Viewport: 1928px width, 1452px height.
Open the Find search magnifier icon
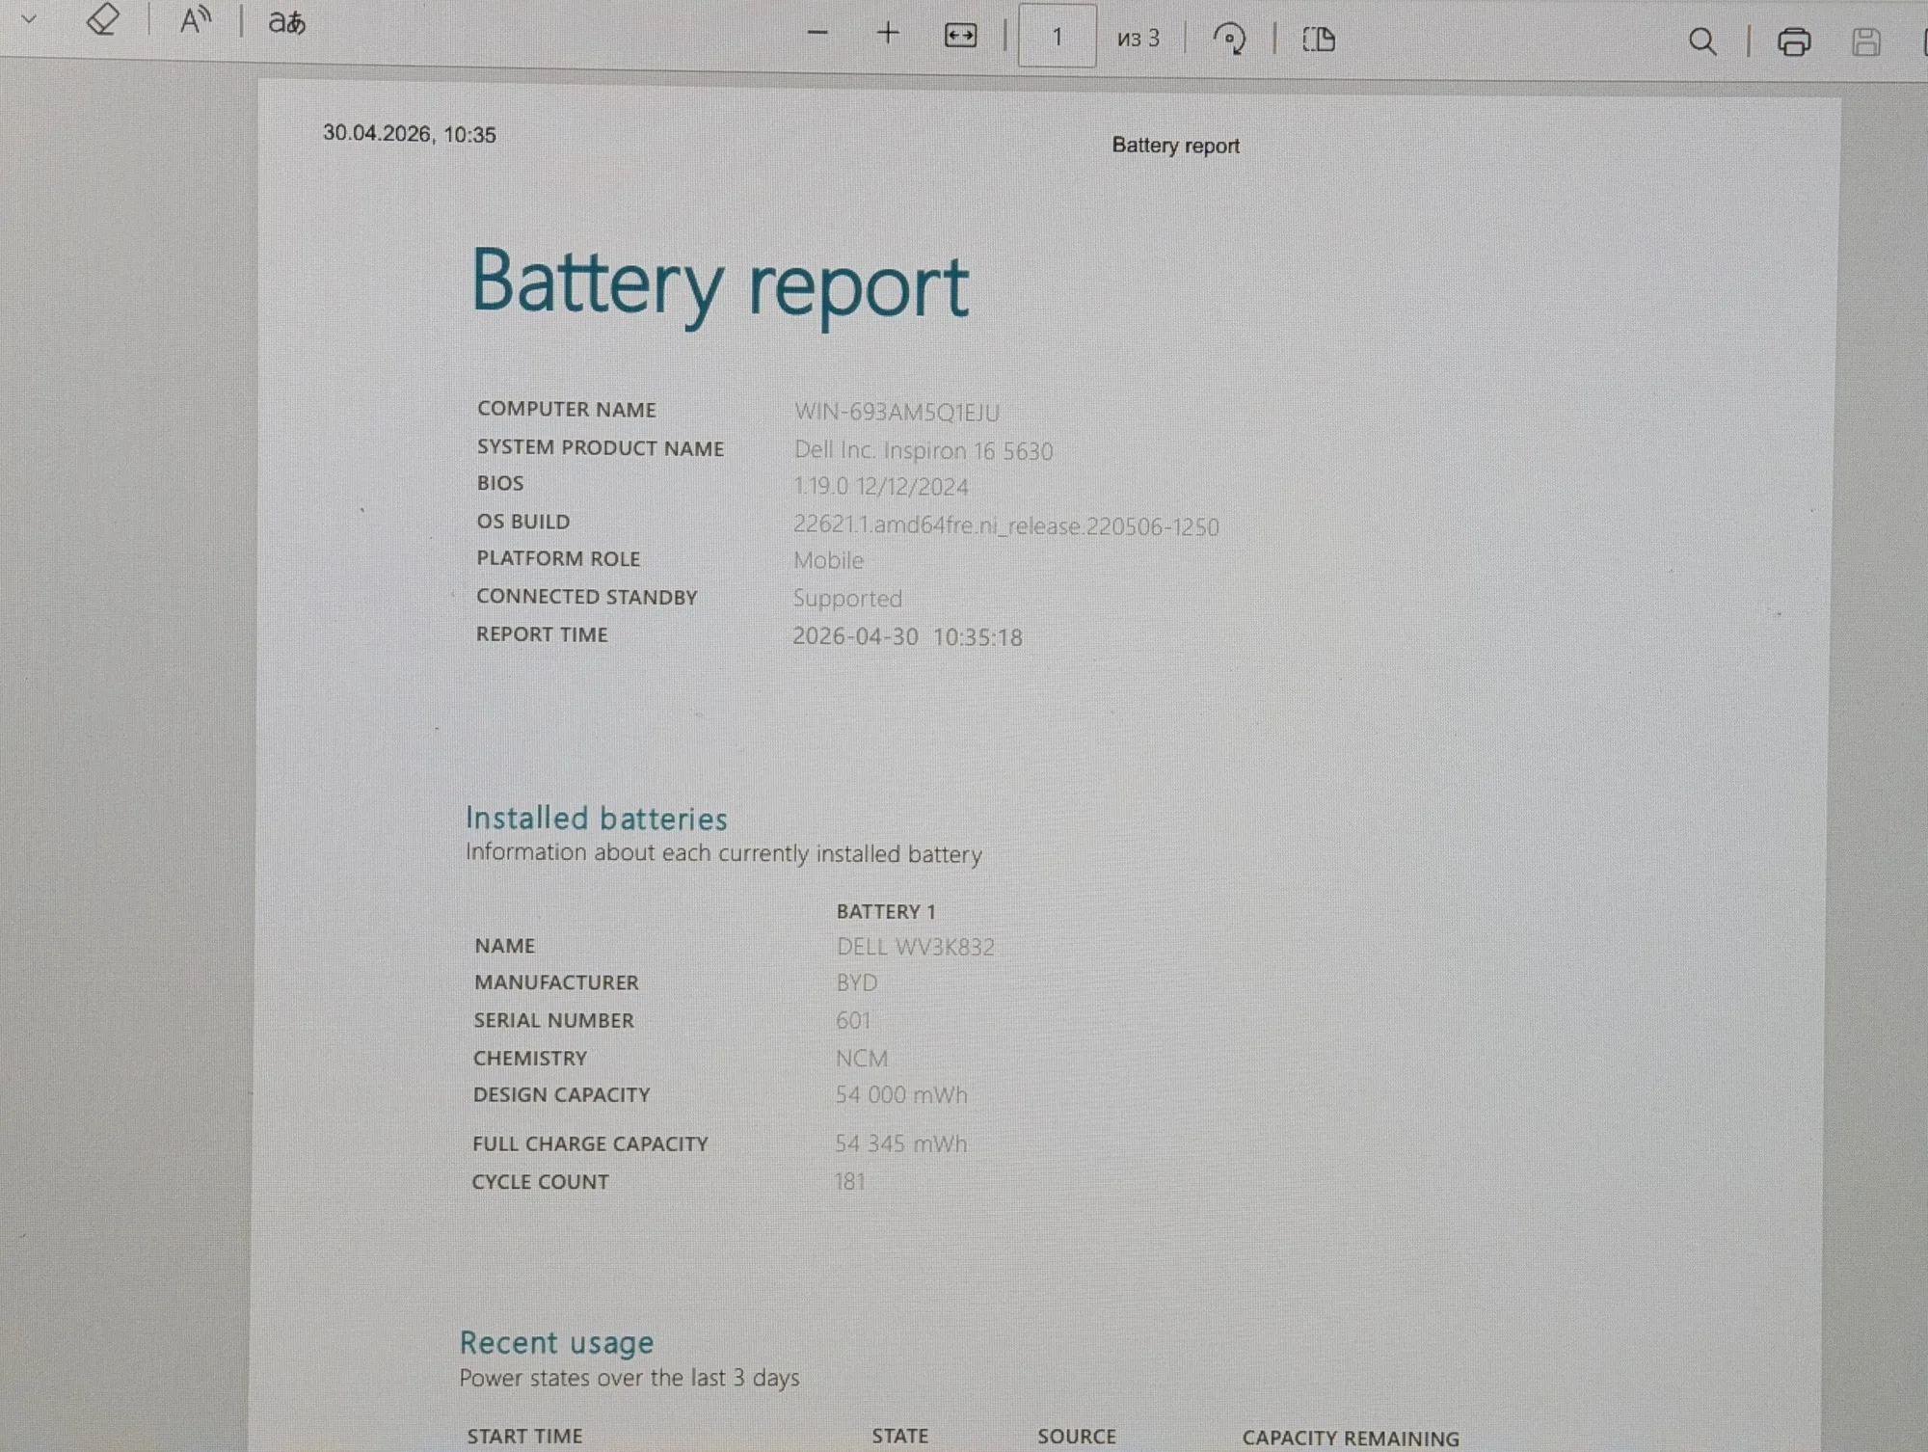(1702, 41)
